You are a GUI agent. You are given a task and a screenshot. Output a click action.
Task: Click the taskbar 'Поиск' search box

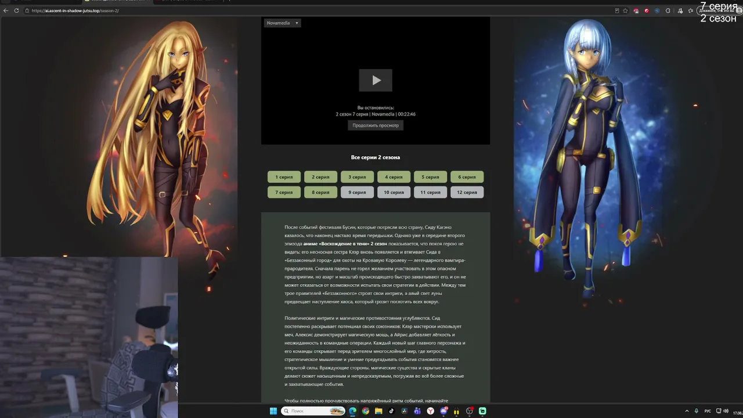(x=313, y=411)
